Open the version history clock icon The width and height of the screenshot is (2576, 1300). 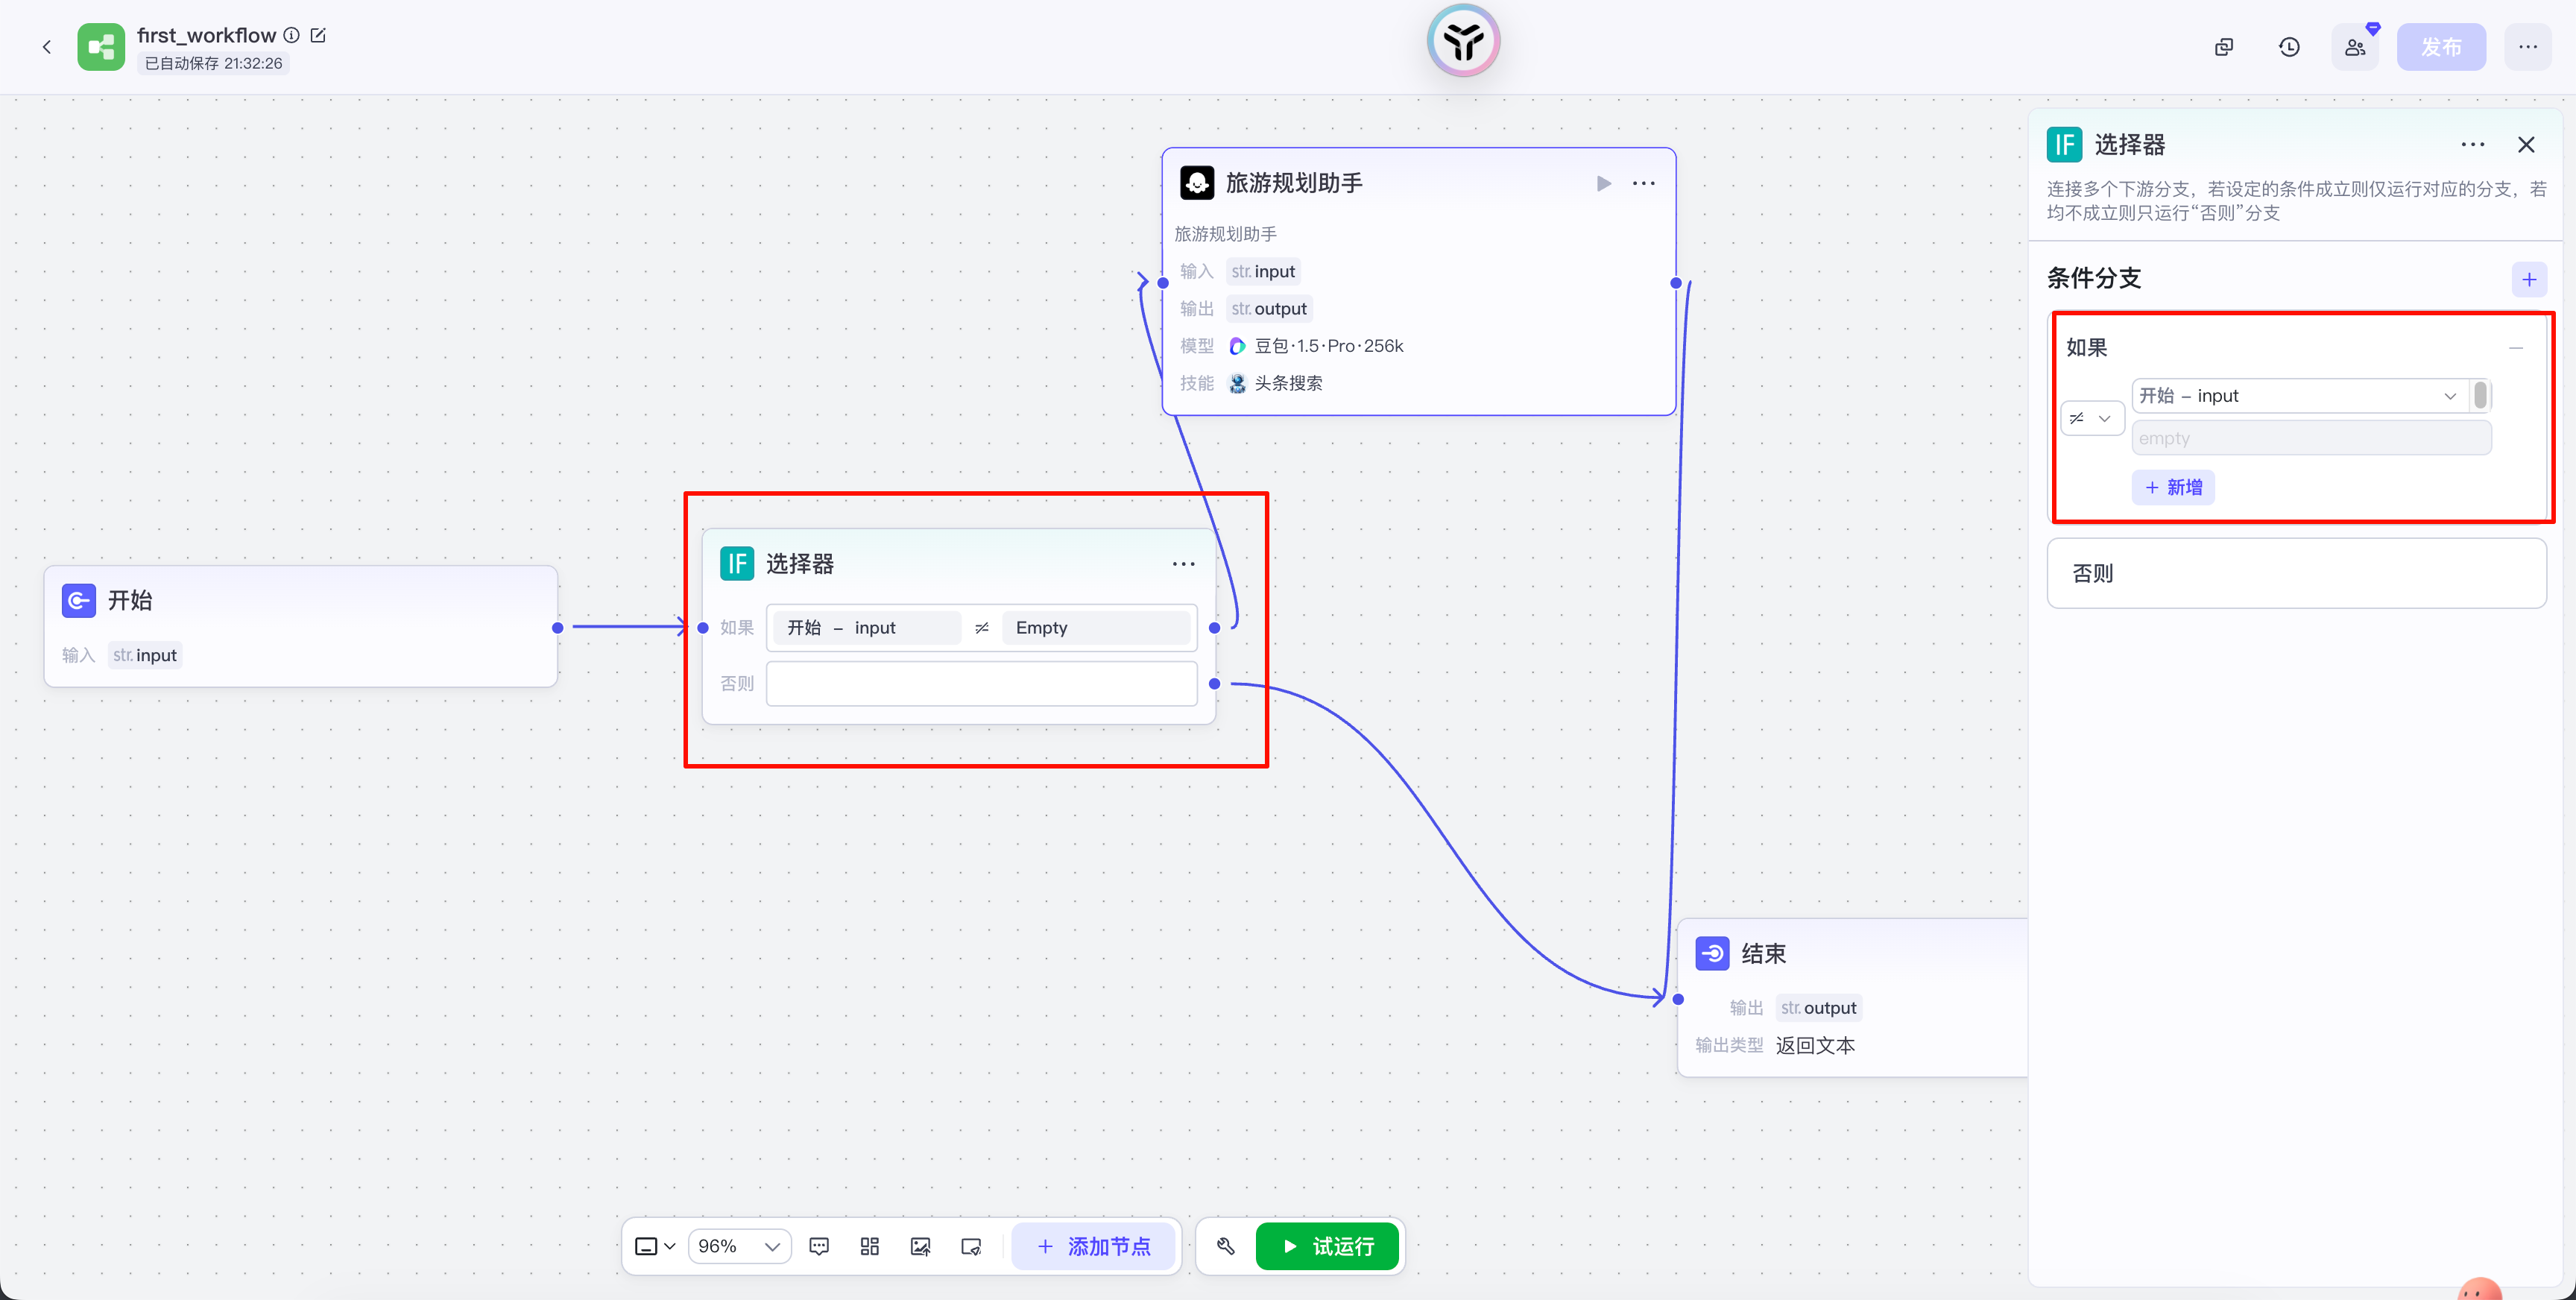2289,47
